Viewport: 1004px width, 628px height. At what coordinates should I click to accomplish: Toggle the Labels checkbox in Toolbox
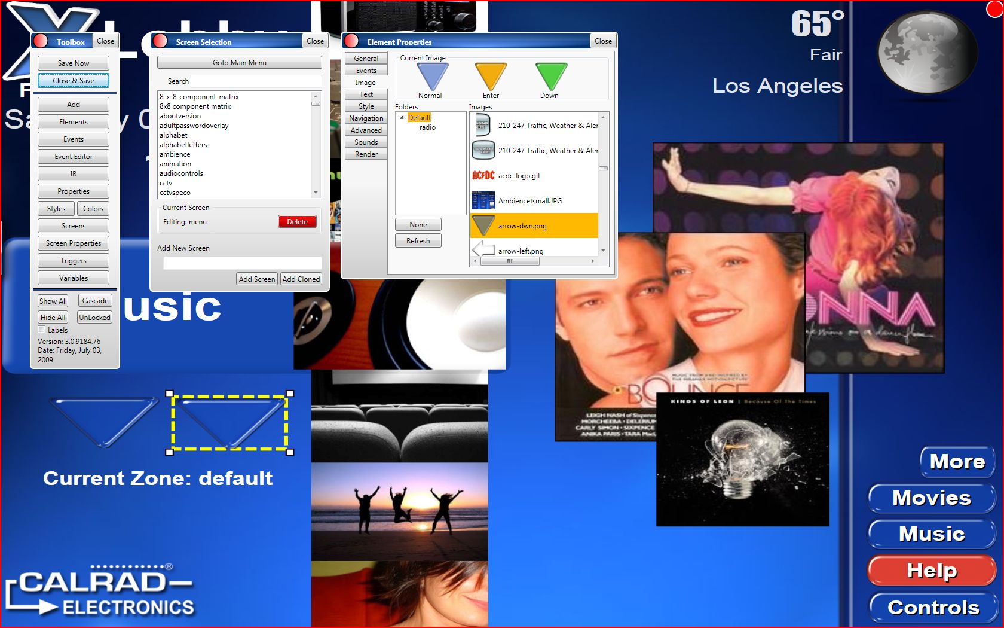(x=42, y=330)
